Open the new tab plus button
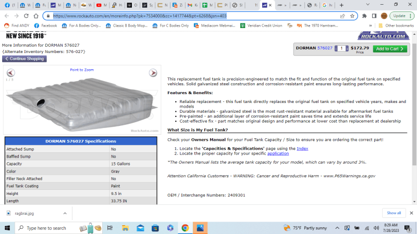417x234 pixels. [342, 5]
